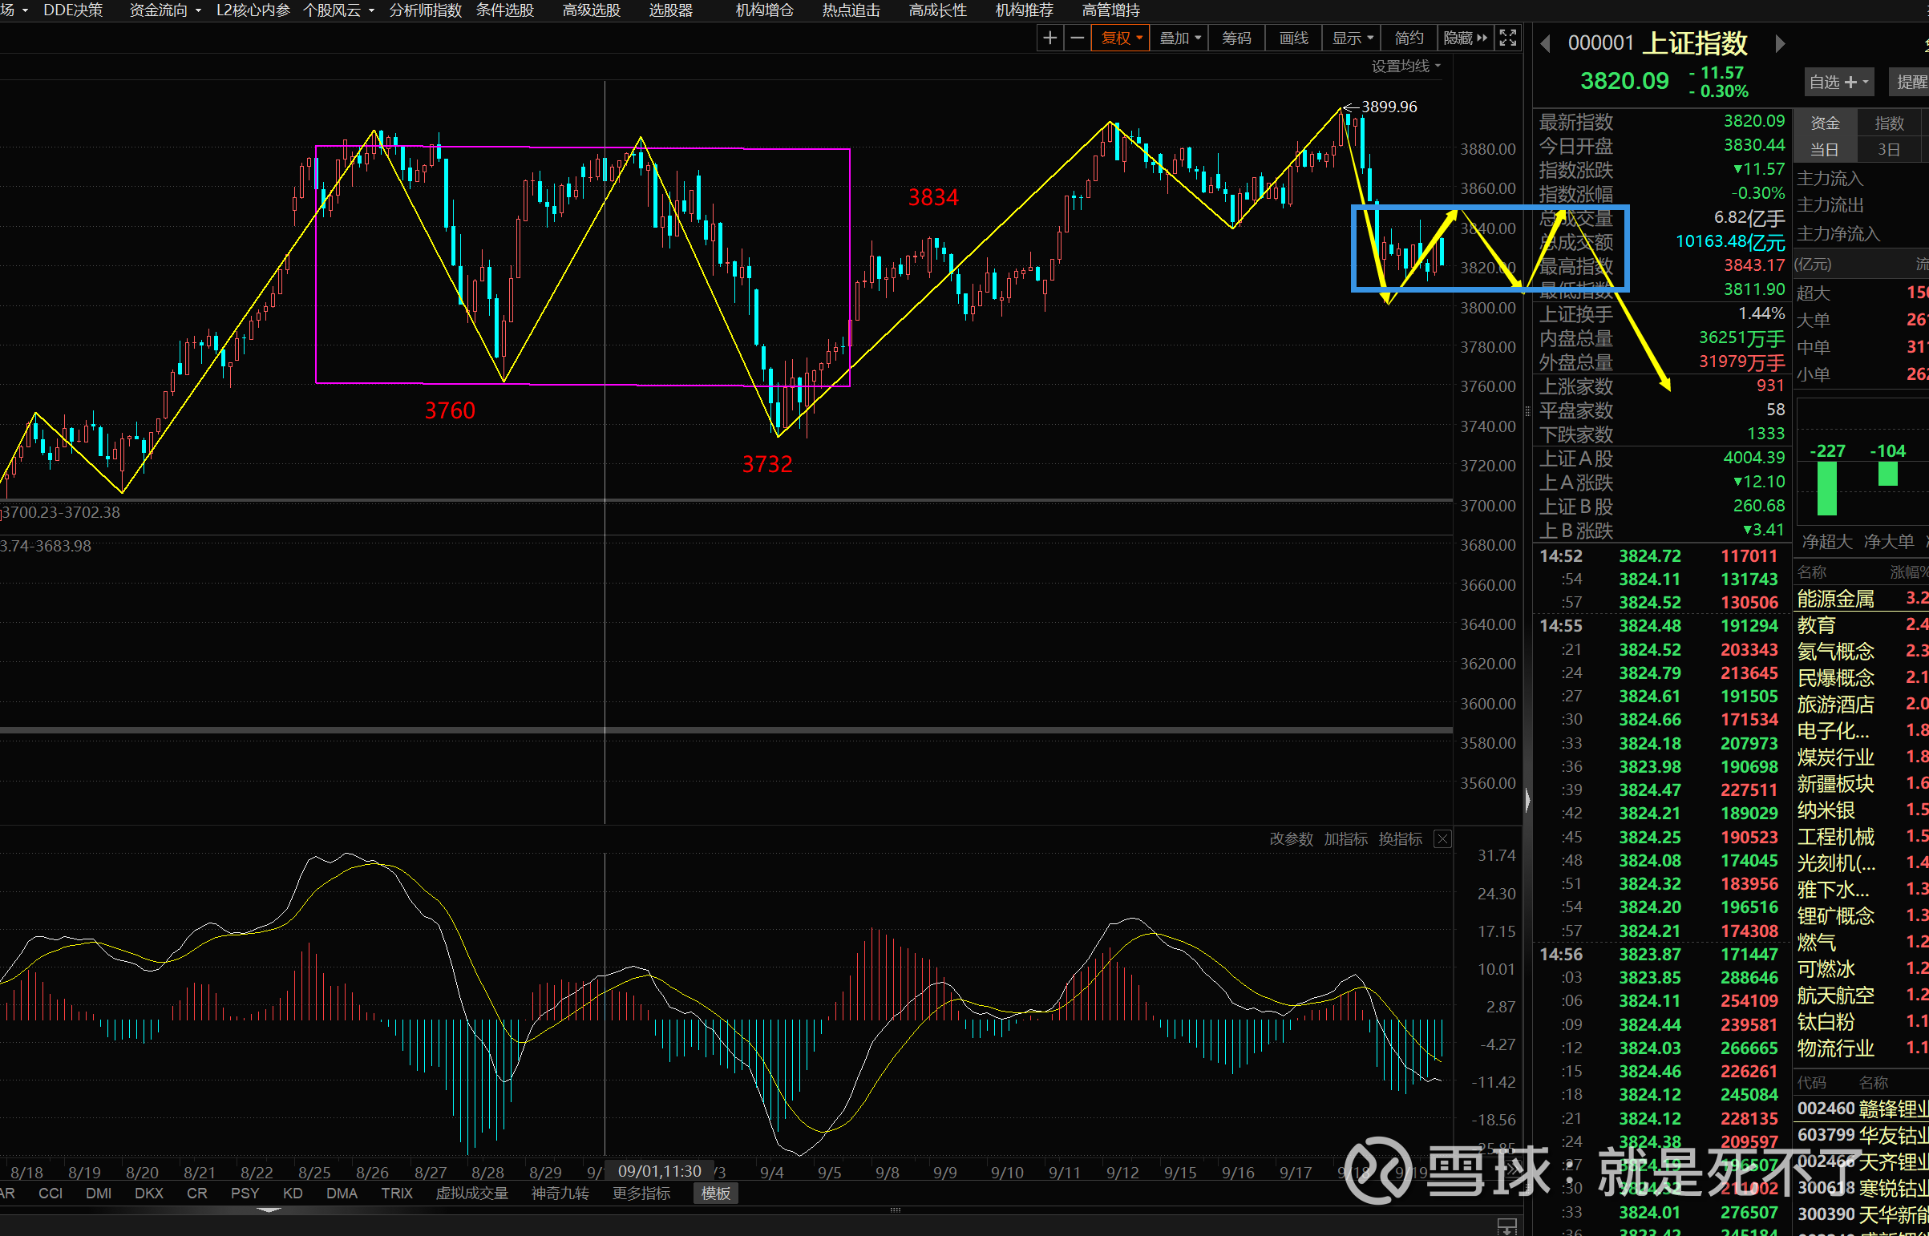Open 自选 watchlist add dropdown
The width and height of the screenshot is (1929, 1236).
(1838, 82)
